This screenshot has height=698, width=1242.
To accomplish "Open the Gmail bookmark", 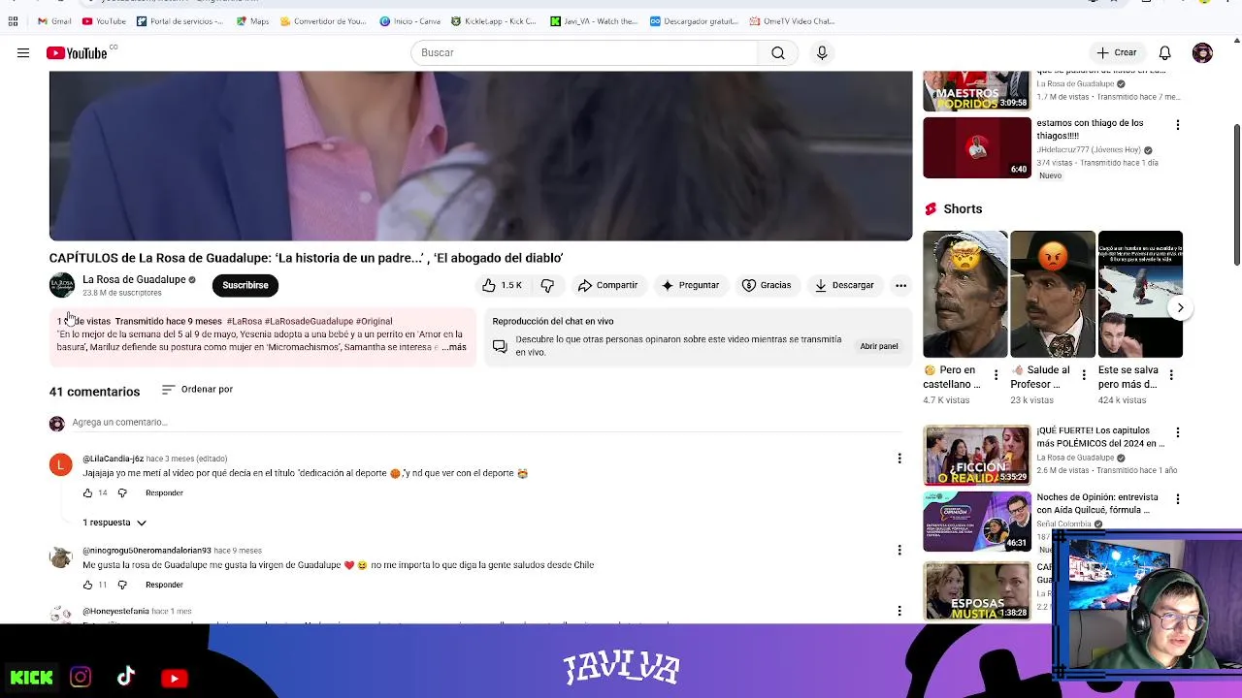I will (54, 21).
